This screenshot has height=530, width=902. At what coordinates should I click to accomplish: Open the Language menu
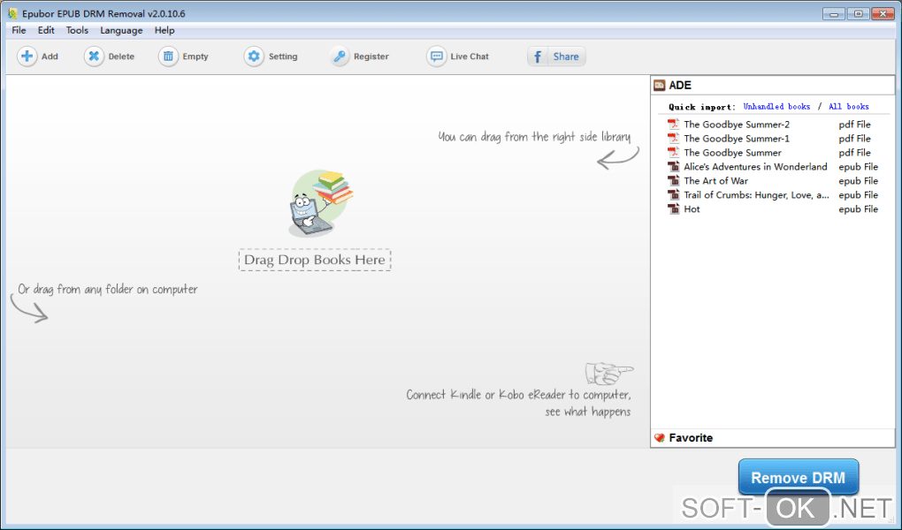121,30
